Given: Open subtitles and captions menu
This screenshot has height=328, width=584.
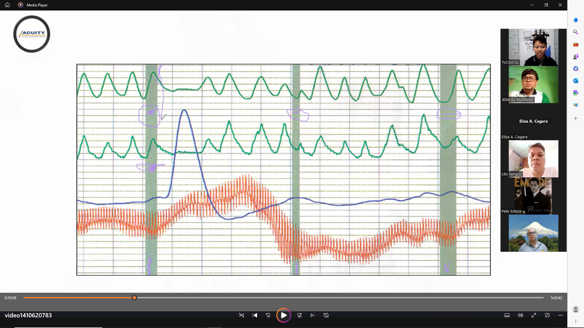Looking at the screenshot, I should point(507,315).
